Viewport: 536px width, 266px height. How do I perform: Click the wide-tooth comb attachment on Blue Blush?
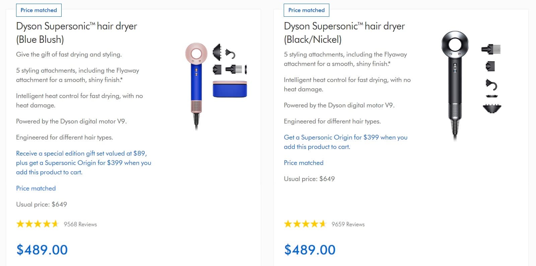point(233,69)
